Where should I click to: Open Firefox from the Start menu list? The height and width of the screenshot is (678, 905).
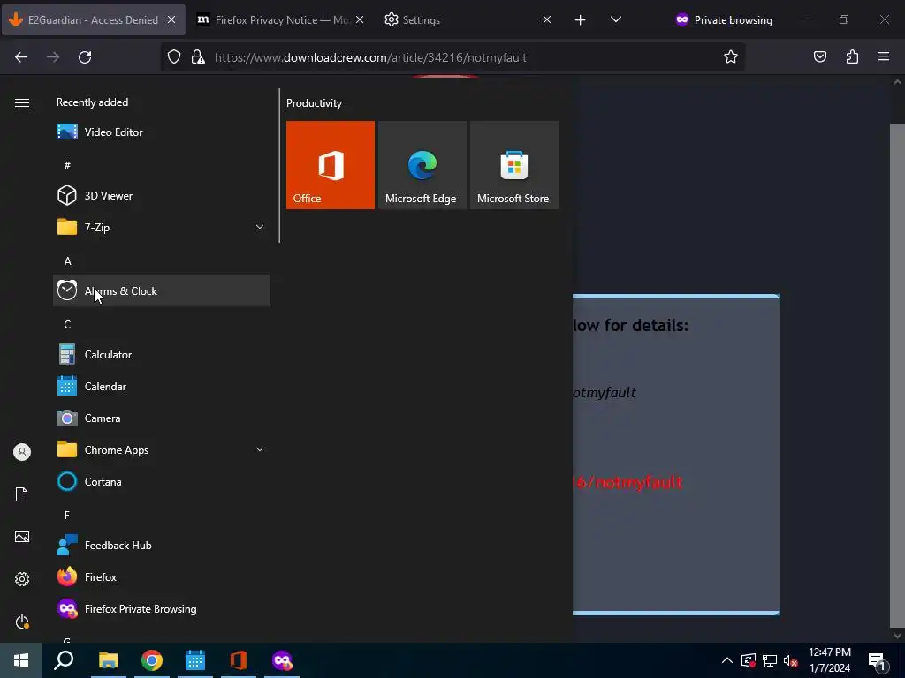[162, 576]
